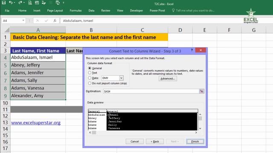Open the Review tab
Image resolution: width=273 pixels, height=153 pixels.
tap(106, 11)
